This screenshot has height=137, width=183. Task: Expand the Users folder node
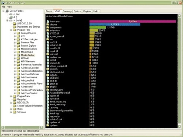11,109
